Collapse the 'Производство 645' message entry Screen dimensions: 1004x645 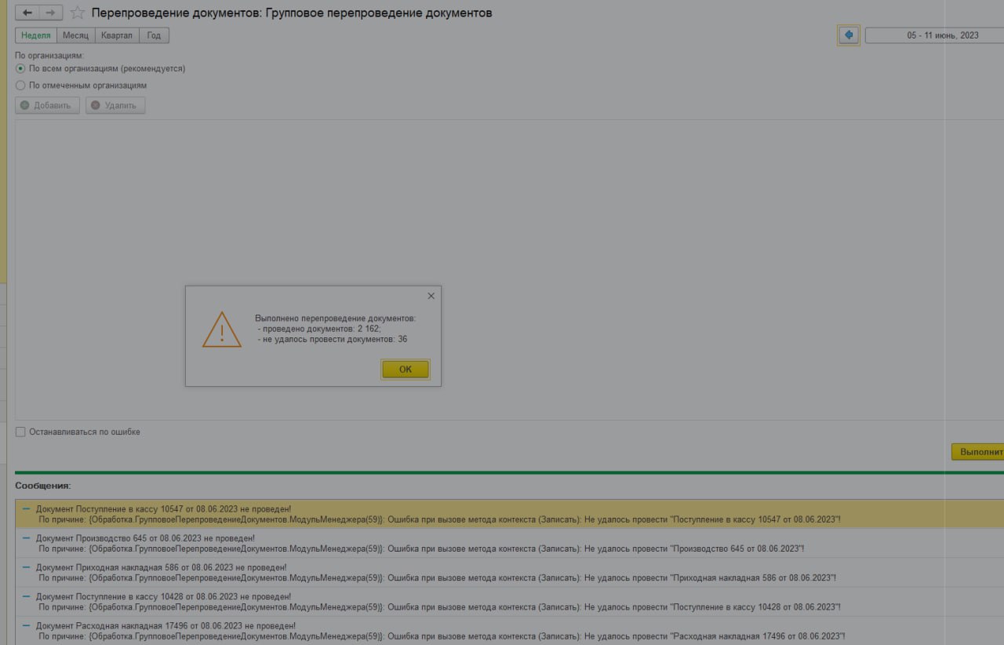pos(27,537)
